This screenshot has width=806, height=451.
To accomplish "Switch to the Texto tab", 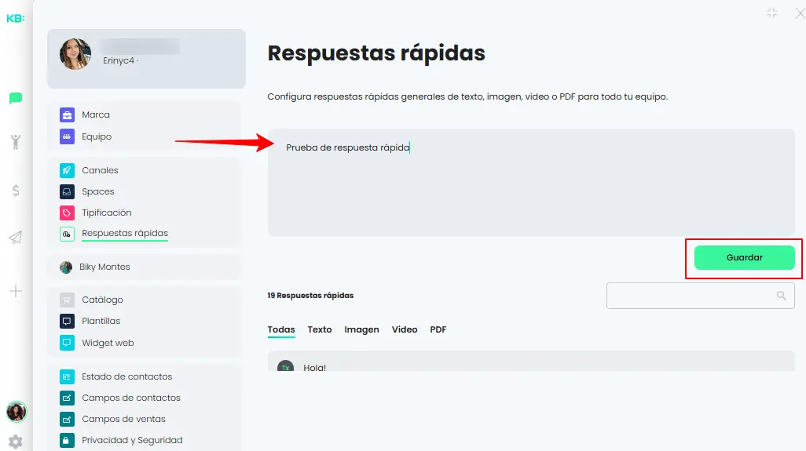I will (320, 329).
